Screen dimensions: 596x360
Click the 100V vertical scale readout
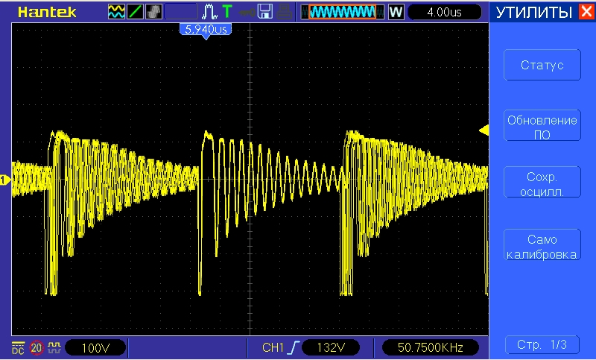[95, 347]
